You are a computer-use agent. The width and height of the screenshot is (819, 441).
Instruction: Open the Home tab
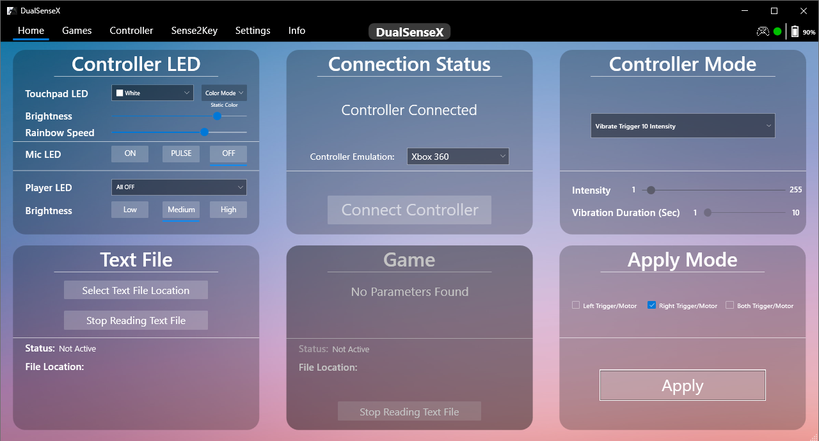point(31,31)
